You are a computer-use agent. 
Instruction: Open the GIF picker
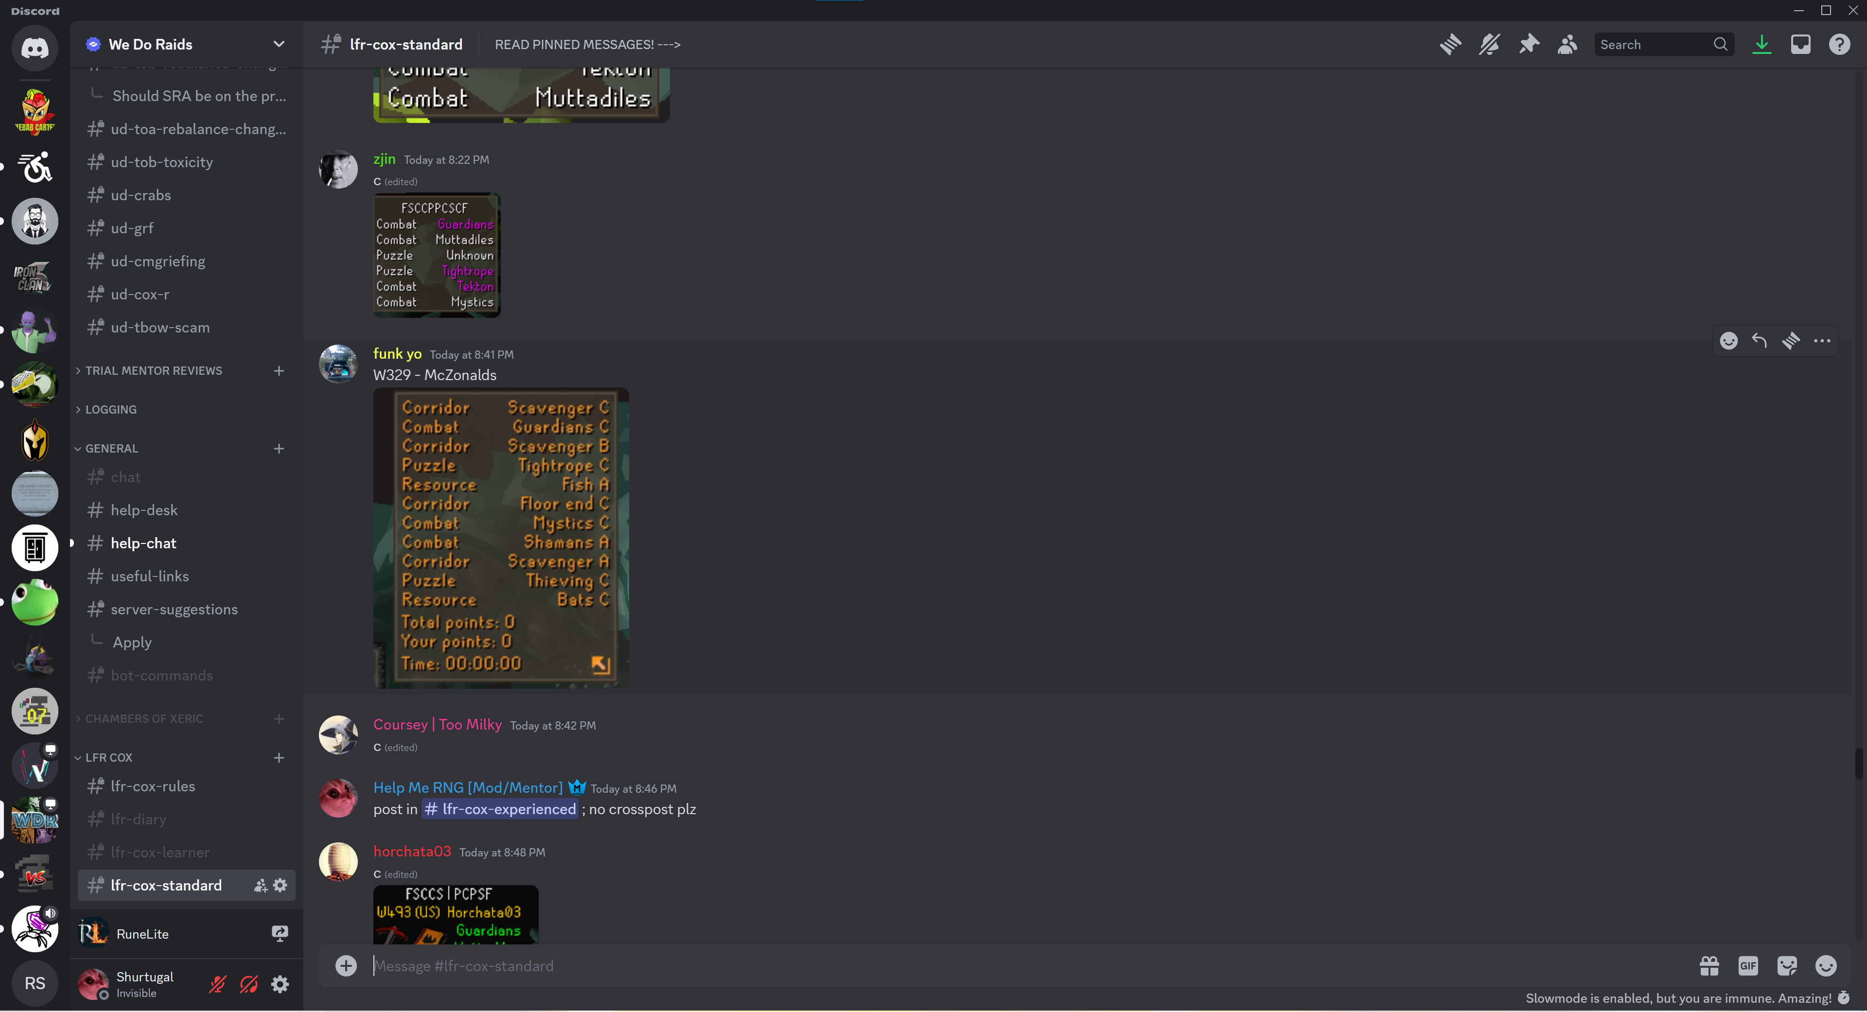1748,966
